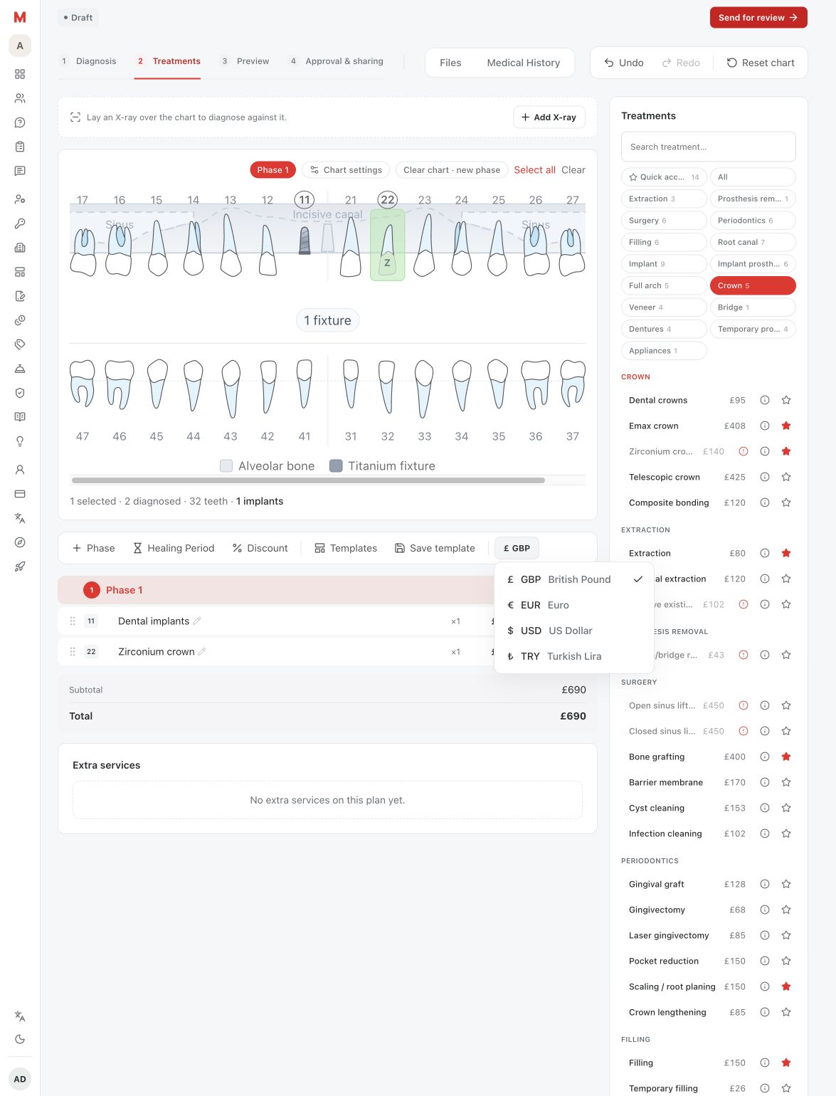Click warning icon beside Zirconium crown price
The height and width of the screenshot is (1096, 836).
pos(744,451)
